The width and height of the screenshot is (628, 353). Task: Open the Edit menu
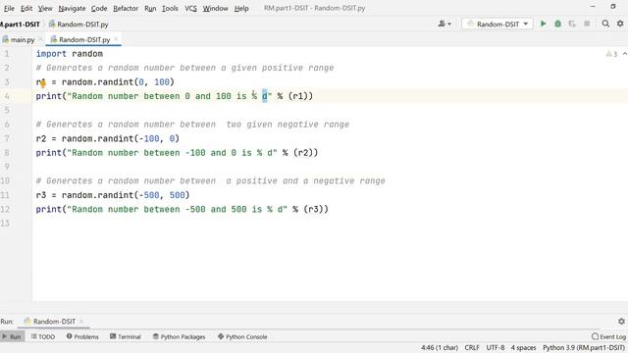26,8
